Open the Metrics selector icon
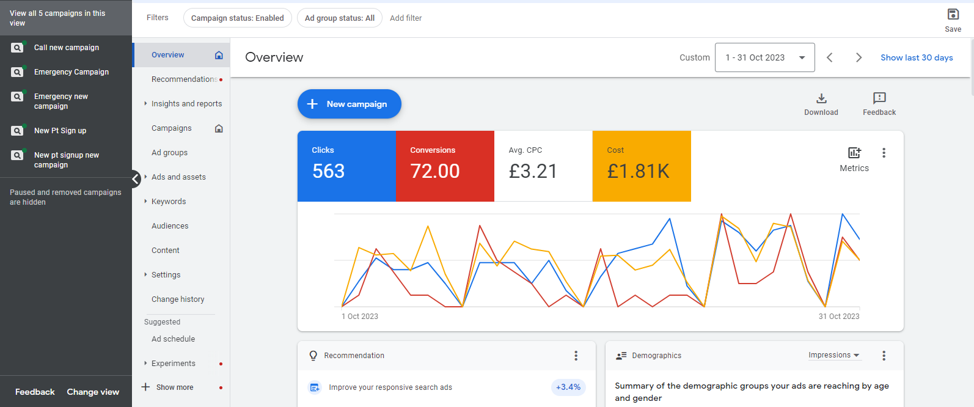This screenshot has width=974, height=407. (854, 153)
